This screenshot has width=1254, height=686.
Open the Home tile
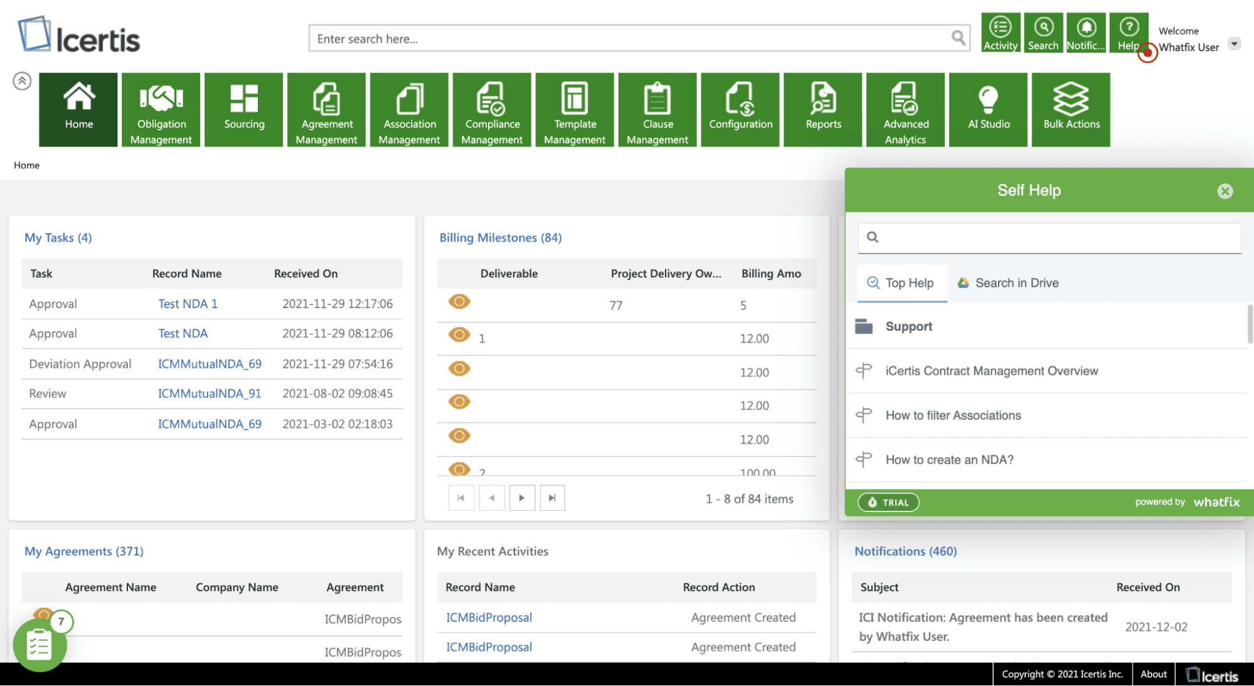click(x=78, y=110)
